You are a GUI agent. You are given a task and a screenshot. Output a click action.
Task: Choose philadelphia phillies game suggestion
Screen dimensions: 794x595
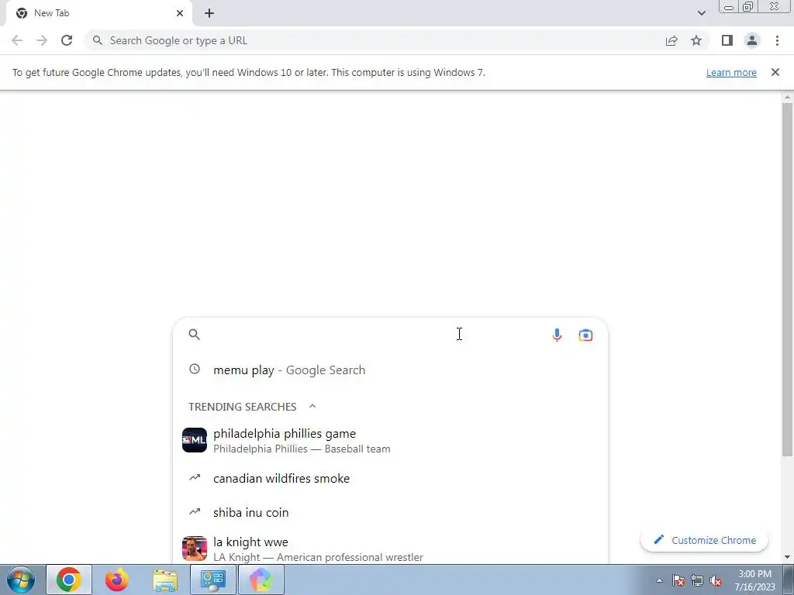coord(390,440)
